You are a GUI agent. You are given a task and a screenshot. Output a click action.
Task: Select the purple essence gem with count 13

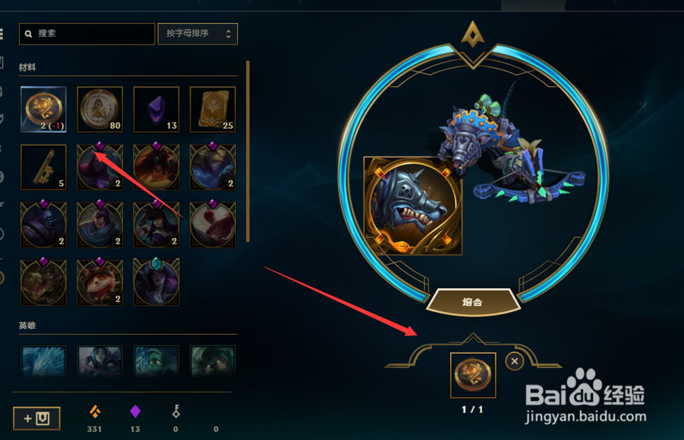coord(156,109)
